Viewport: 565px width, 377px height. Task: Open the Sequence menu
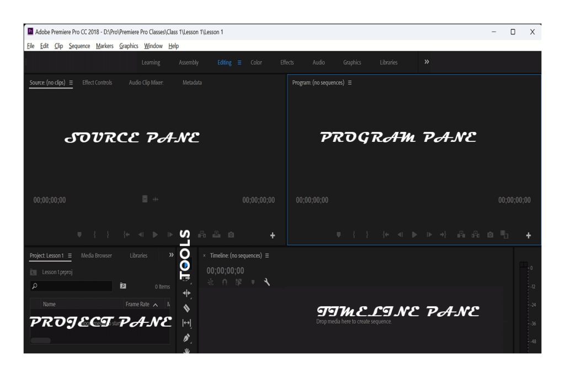tap(79, 46)
